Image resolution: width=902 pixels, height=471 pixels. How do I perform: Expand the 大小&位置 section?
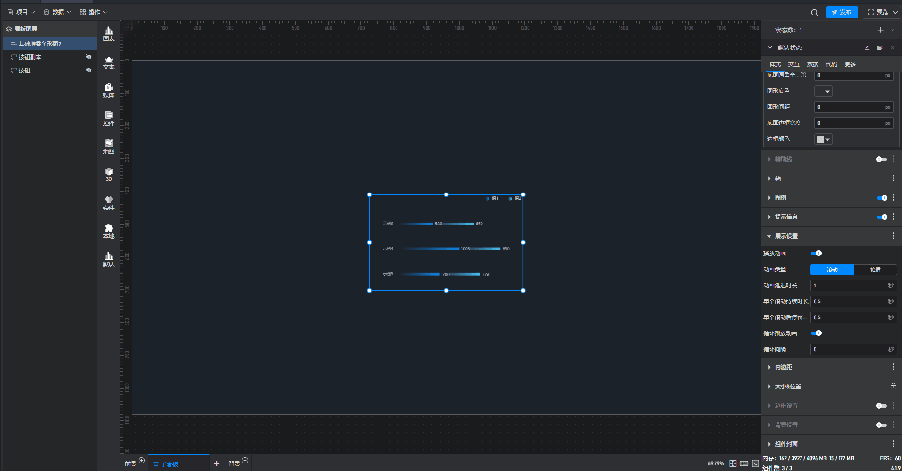coord(770,386)
